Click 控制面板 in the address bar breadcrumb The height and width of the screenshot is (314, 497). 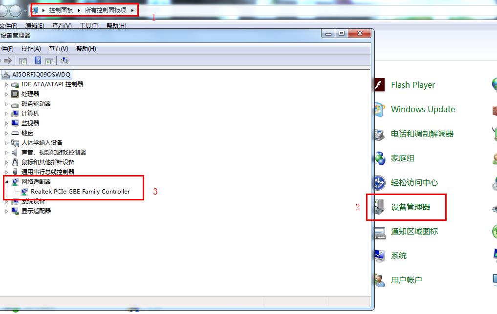pos(61,10)
